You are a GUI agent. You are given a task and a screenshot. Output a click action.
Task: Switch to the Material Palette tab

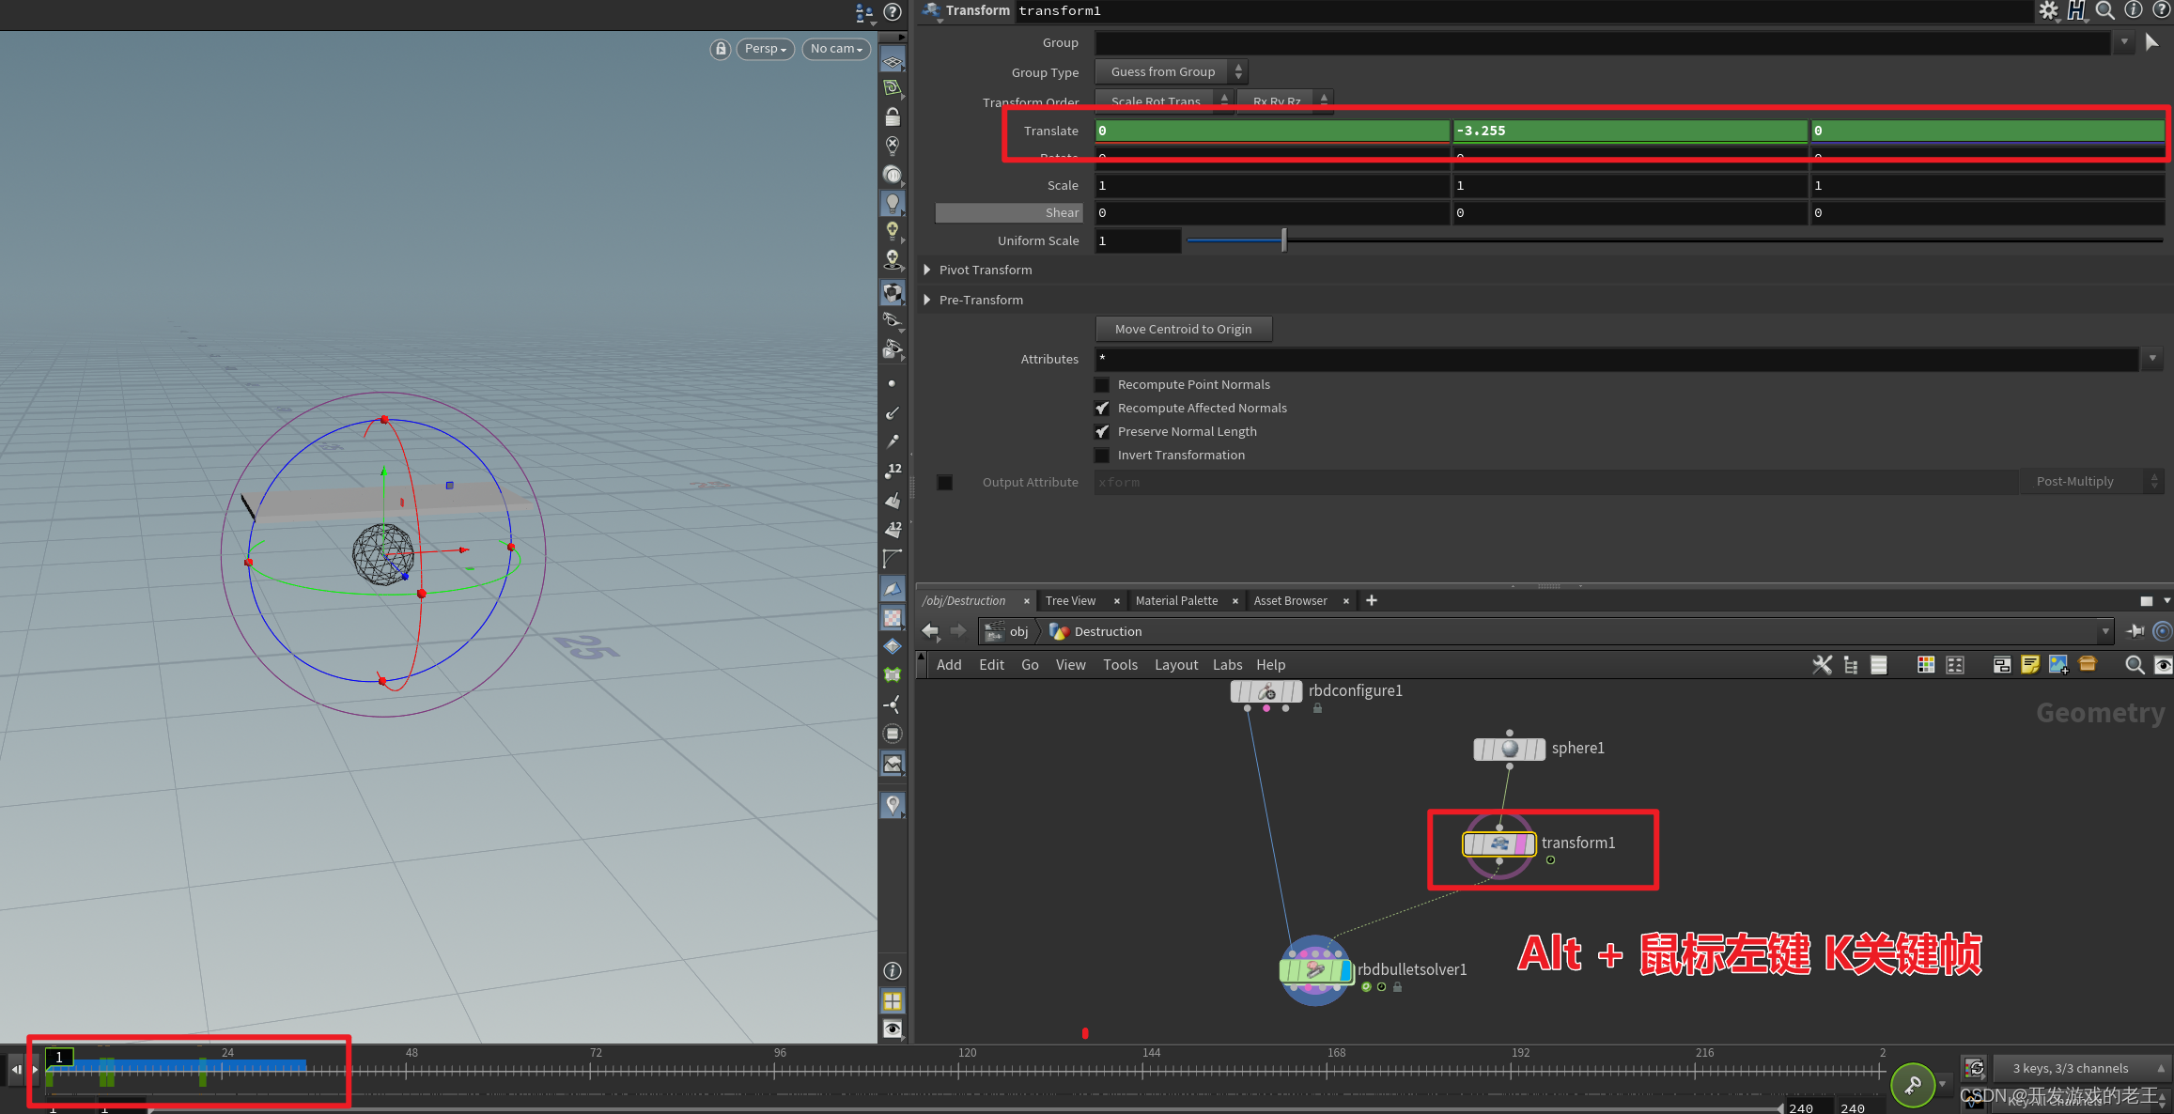pyautogui.click(x=1176, y=601)
